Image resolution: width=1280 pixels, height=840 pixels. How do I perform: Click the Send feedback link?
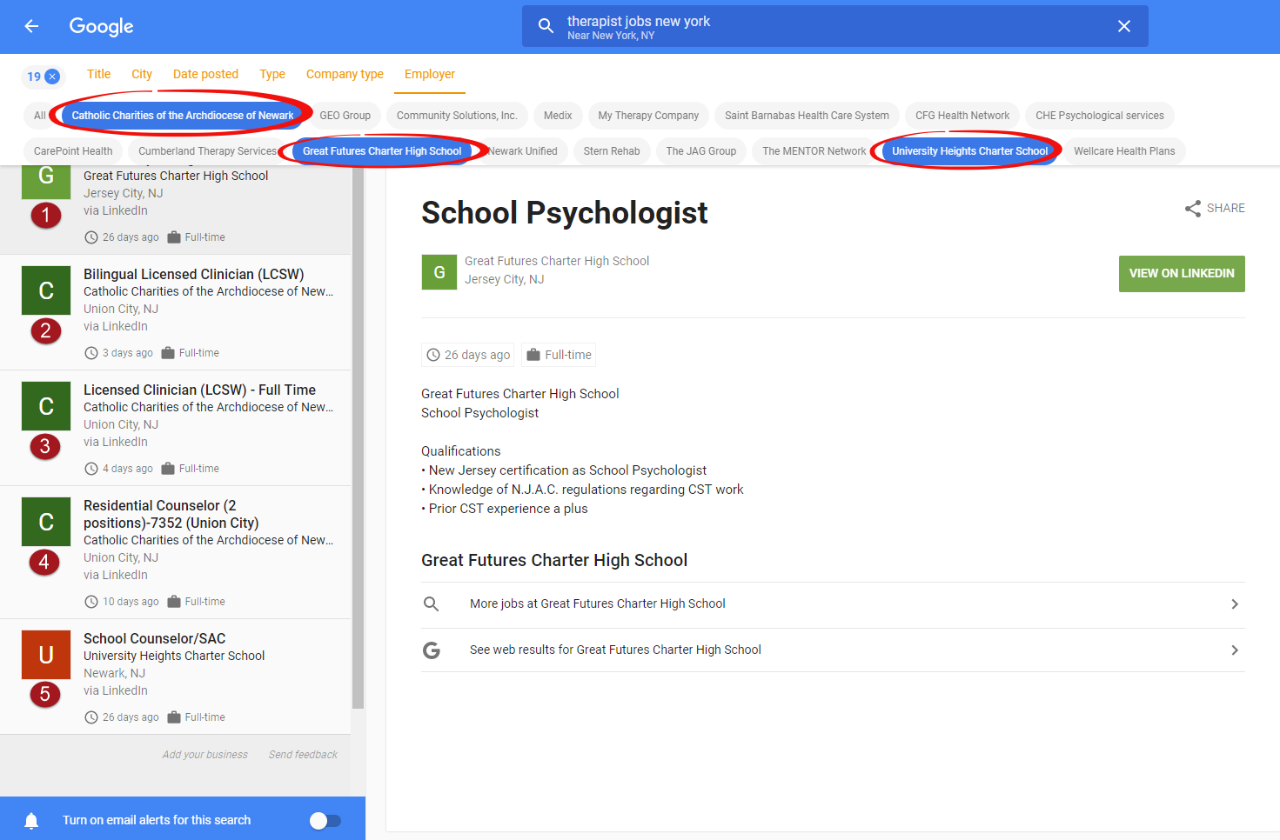pyautogui.click(x=303, y=755)
